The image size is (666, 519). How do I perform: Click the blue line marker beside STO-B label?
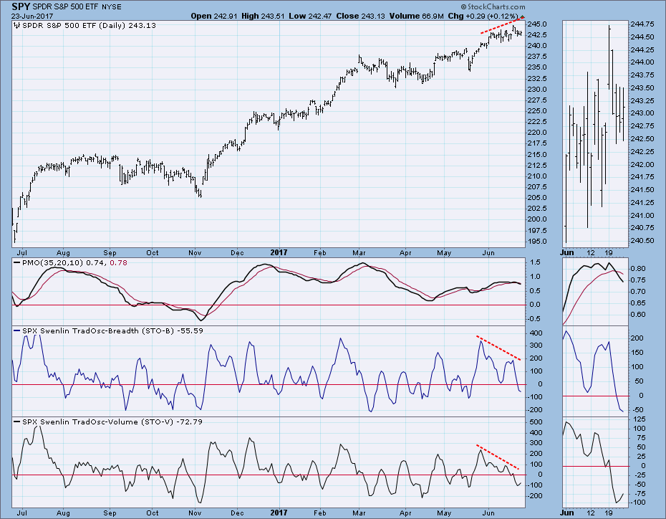[x=17, y=330]
